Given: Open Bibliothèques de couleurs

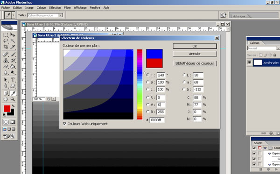Looking at the screenshot, I should (195, 63).
